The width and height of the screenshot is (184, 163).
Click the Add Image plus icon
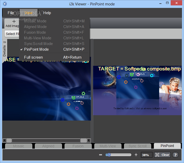point(14,21)
